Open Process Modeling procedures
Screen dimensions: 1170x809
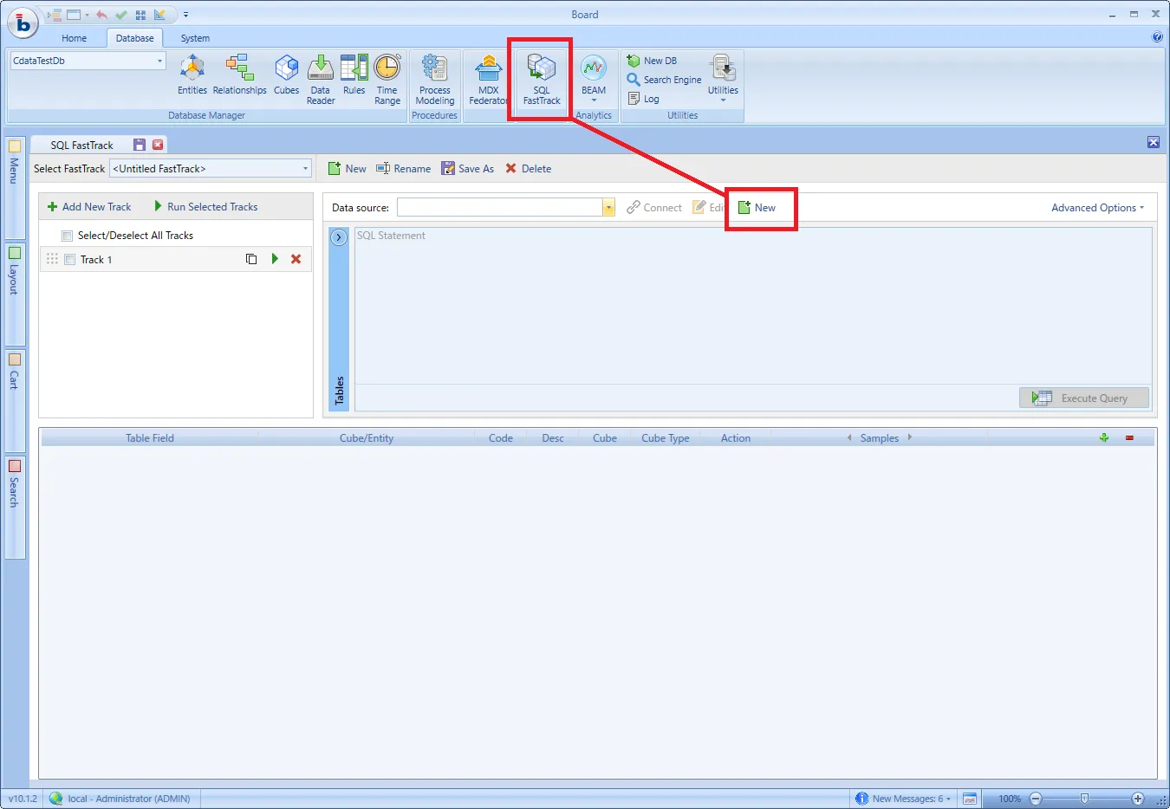click(434, 80)
